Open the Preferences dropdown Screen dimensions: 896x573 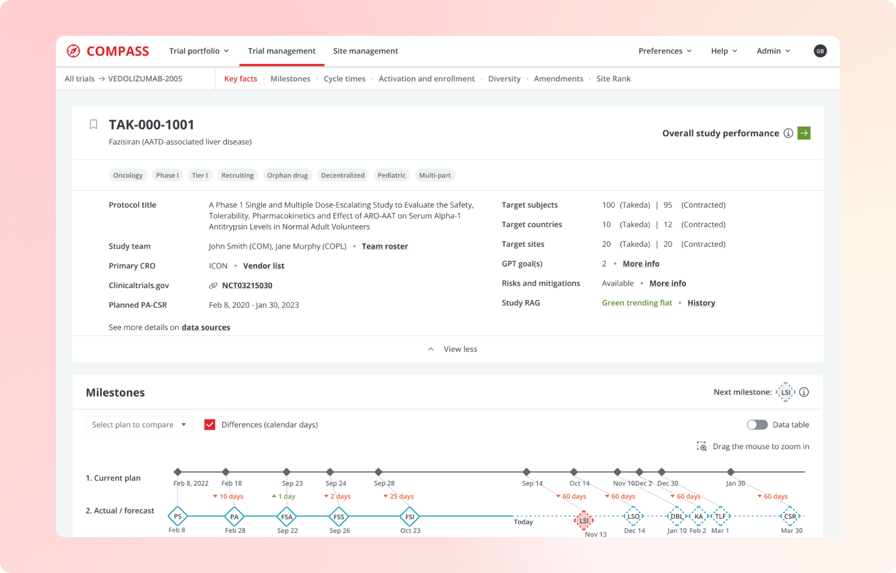click(665, 51)
